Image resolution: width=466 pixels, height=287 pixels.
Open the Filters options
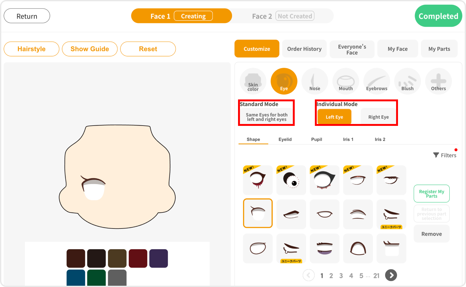445,155
